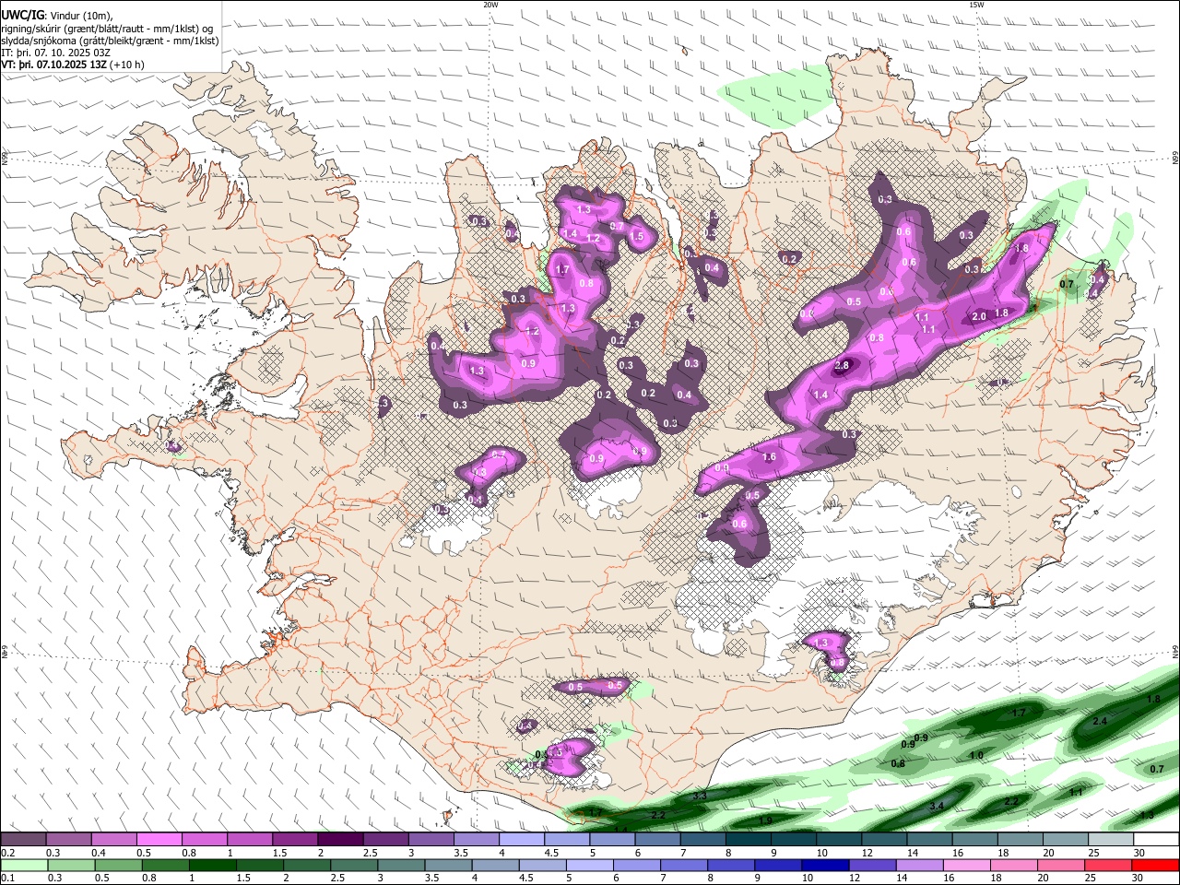
Task: Click the upper legend swatch starting at 0.2
Action: pyautogui.click(x=24, y=839)
